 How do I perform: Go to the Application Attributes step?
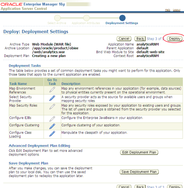86,23
